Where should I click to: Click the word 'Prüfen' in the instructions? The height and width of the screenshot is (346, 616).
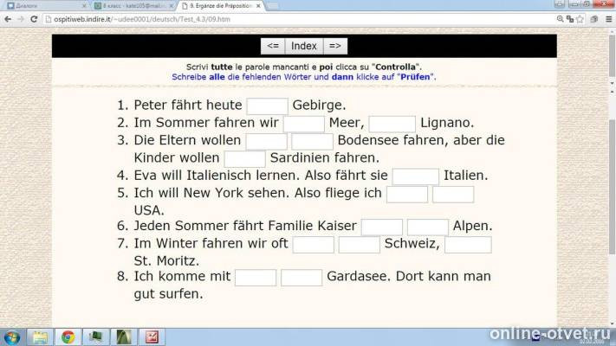[415, 77]
